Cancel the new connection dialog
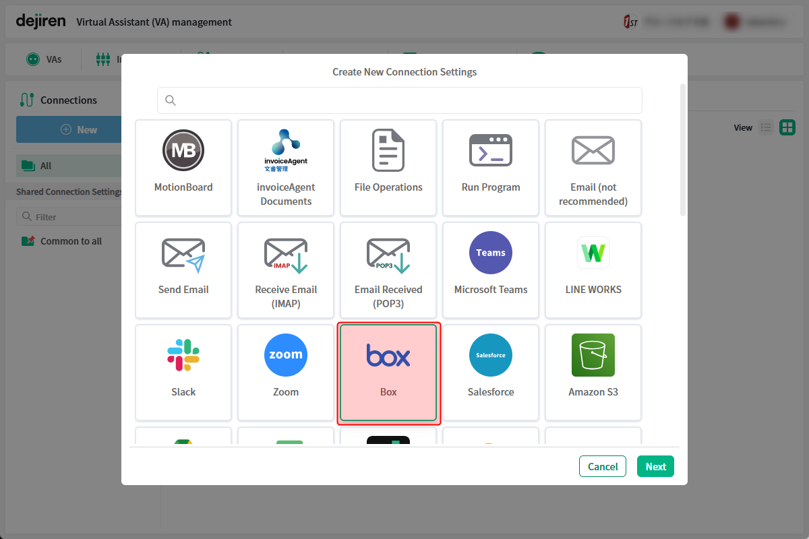This screenshot has height=539, width=809. [603, 466]
